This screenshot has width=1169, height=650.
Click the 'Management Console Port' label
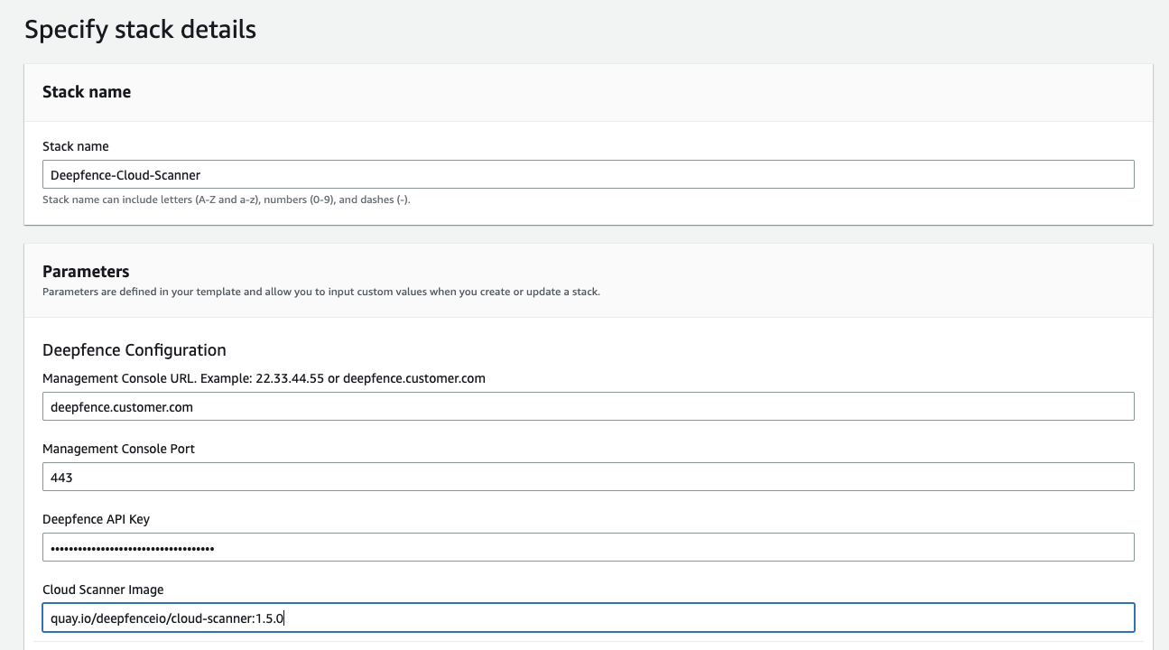click(118, 449)
